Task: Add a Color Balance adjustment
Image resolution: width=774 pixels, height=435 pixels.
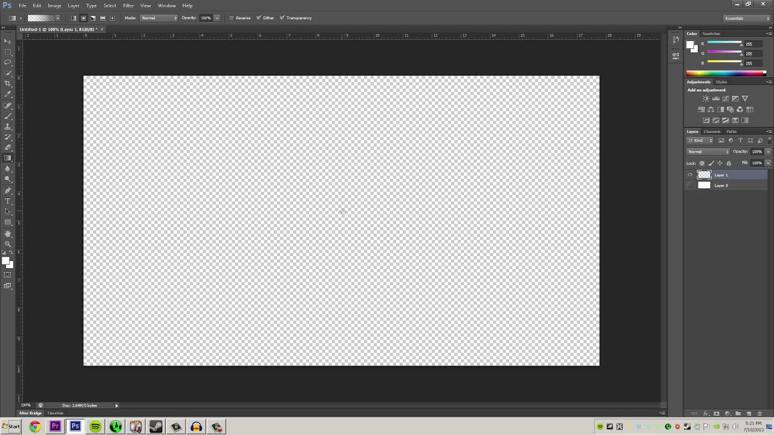Action: [x=711, y=109]
